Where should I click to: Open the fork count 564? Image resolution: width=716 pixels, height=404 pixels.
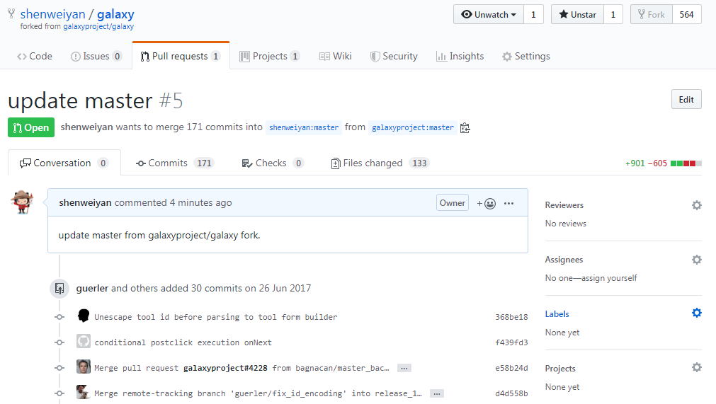click(687, 15)
